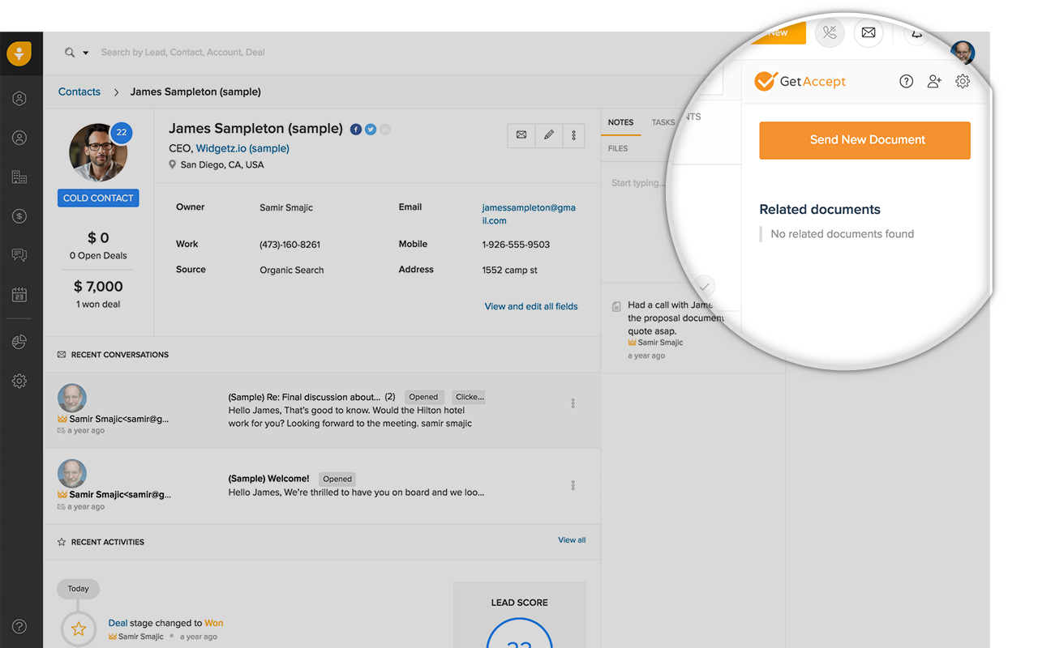Open the Settings gear in sidebar

pyautogui.click(x=19, y=381)
